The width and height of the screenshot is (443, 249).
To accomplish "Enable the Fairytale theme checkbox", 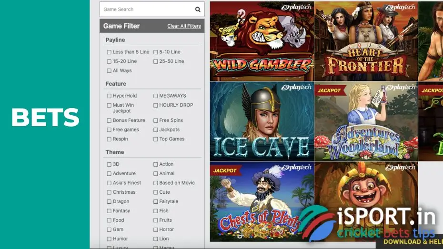I will (156, 202).
